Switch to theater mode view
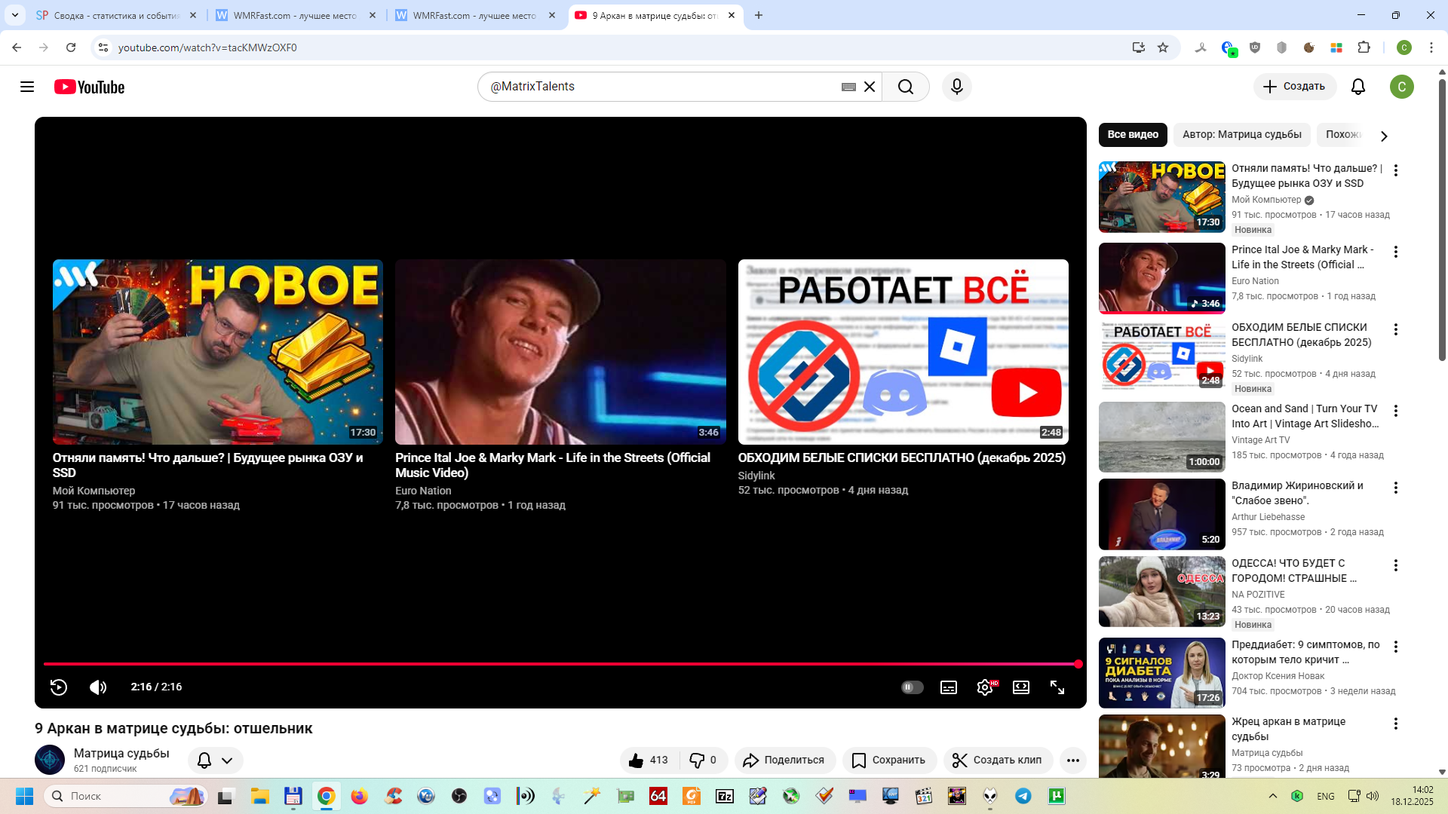Image resolution: width=1448 pixels, height=814 pixels. (x=1020, y=687)
